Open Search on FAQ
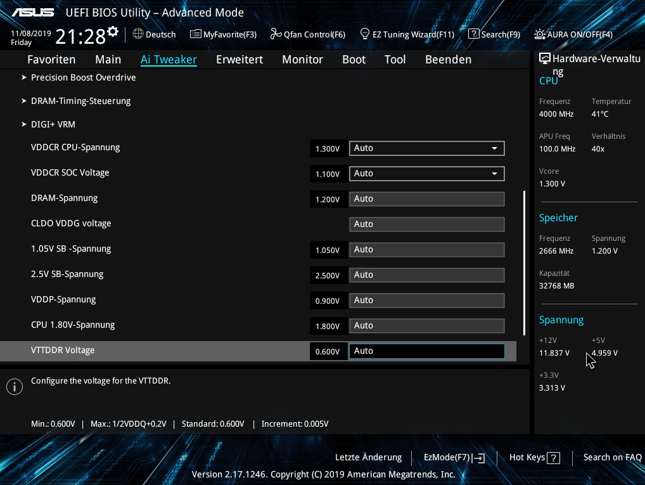This screenshot has height=485, width=645. tap(613, 457)
